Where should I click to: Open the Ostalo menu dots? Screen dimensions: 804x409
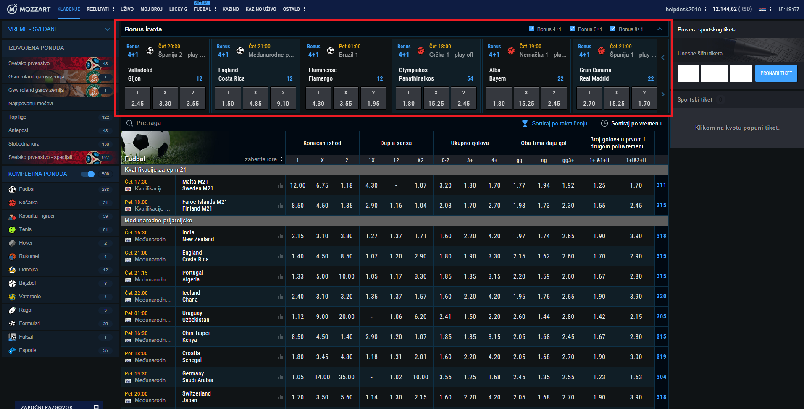[305, 9]
